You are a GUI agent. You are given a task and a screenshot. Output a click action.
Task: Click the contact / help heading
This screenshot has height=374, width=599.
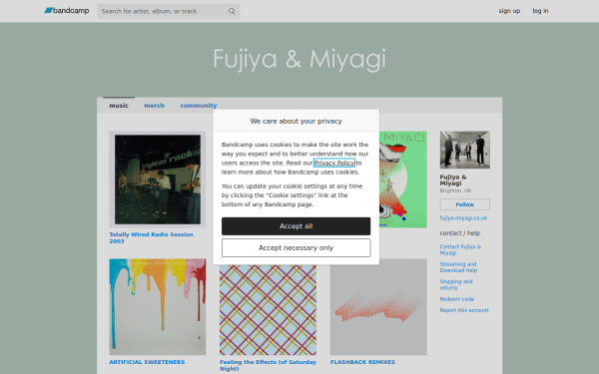click(x=460, y=233)
